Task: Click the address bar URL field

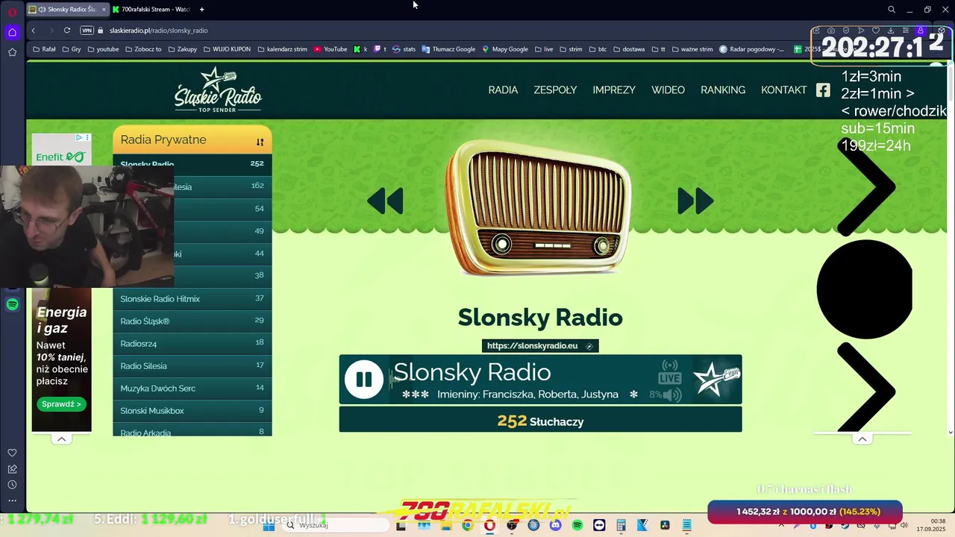Action: (x=158, y=31)
